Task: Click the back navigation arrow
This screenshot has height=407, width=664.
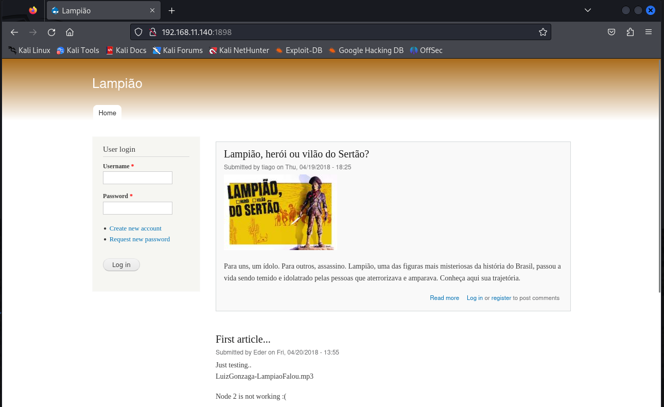Action: [14, 32]
